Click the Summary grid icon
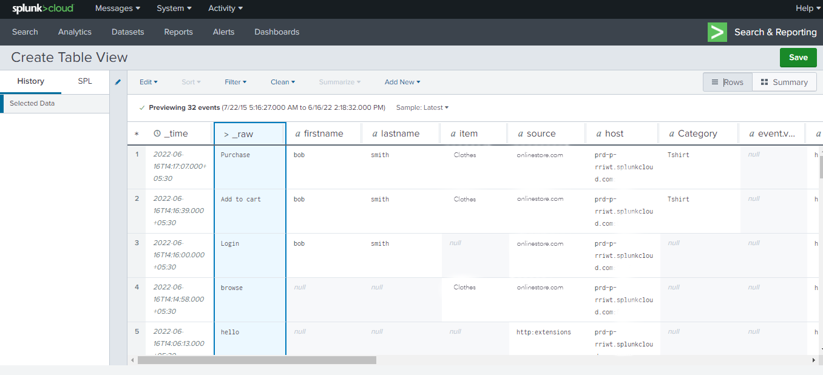The width and height of the screenshot is (823, 375). [x=765, y=82]
